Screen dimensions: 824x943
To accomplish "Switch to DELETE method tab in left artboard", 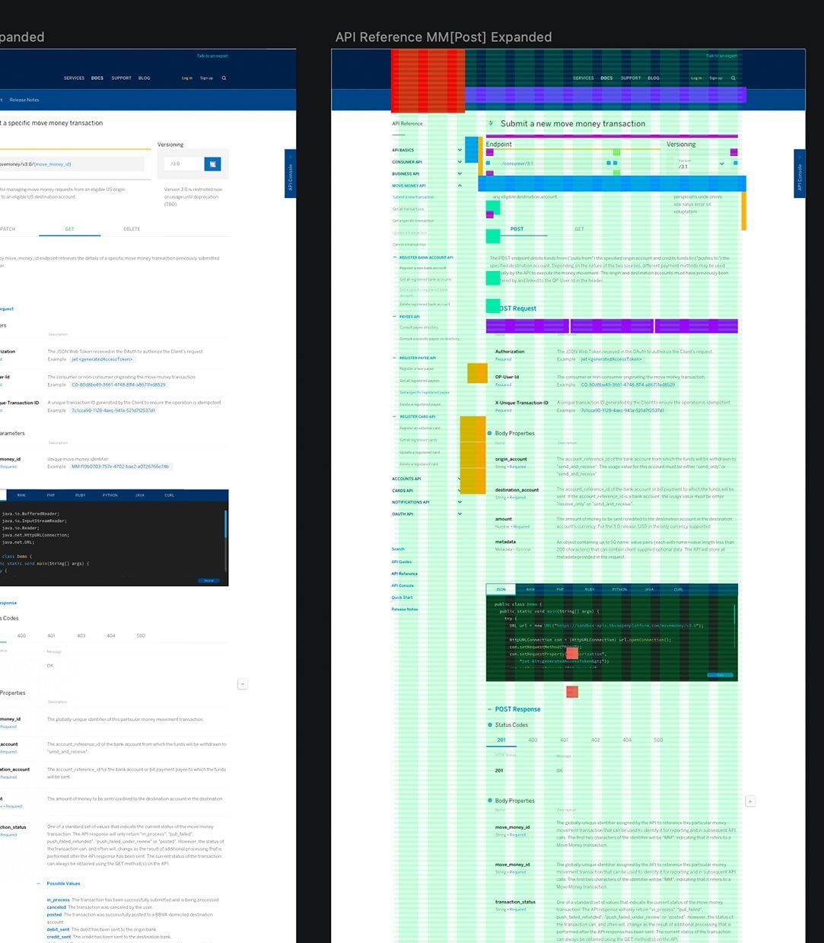I will [x=132, y=229].
